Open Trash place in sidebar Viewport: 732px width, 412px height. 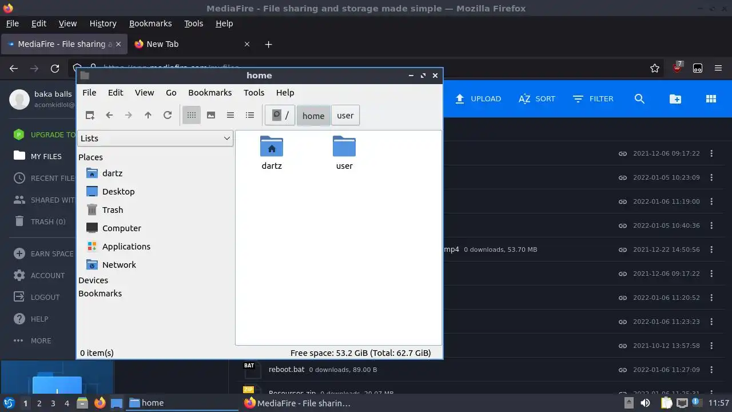tap(113, 209)
